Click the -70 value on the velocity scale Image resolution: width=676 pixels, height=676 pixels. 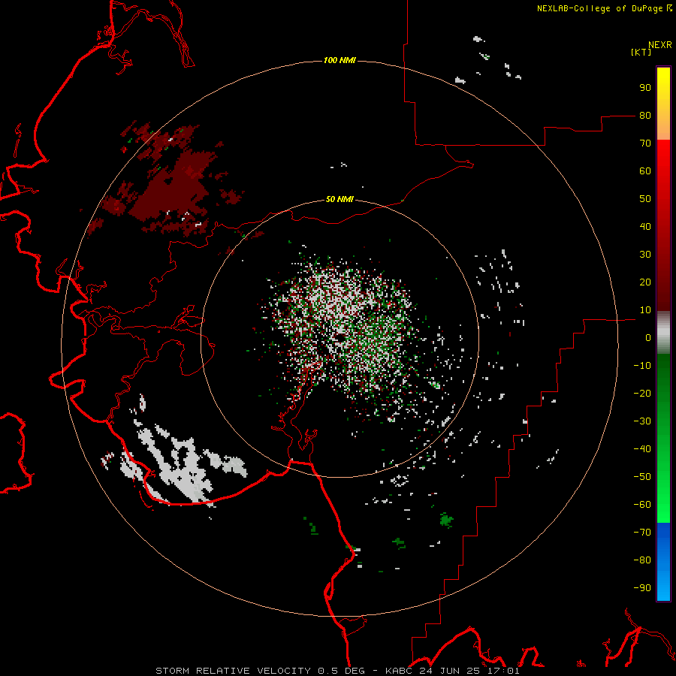point(642,533)
